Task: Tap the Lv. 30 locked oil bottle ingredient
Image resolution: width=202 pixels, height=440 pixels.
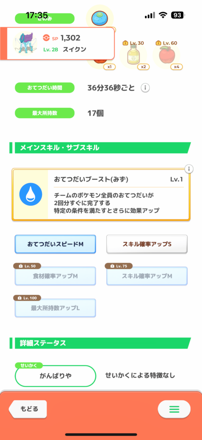Action: click(133, 55)
